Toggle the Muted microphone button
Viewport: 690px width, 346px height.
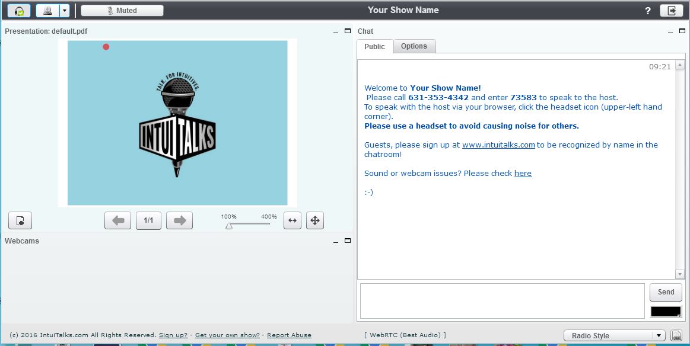(122, 11)
